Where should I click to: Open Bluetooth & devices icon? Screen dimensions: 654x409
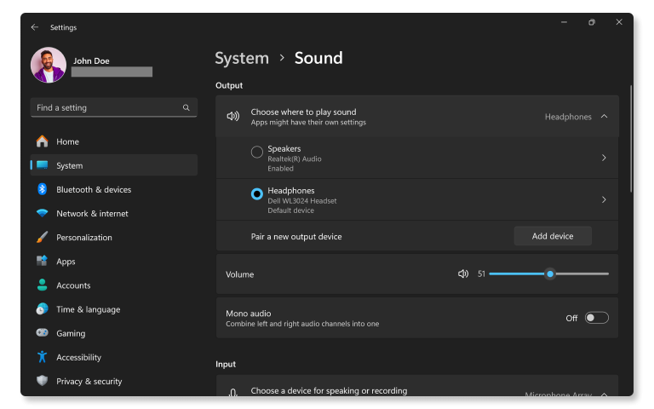click(42, 189)
